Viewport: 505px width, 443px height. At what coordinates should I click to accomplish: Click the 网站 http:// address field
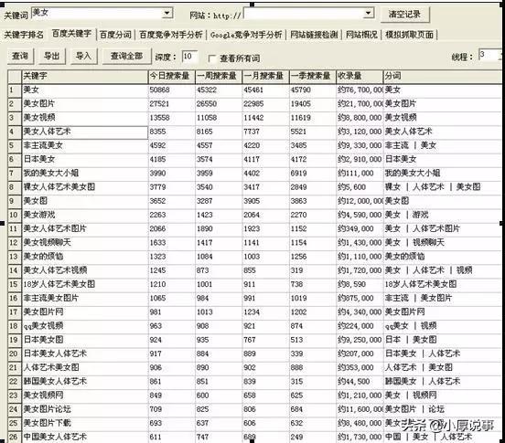click(x=304, y=14)
